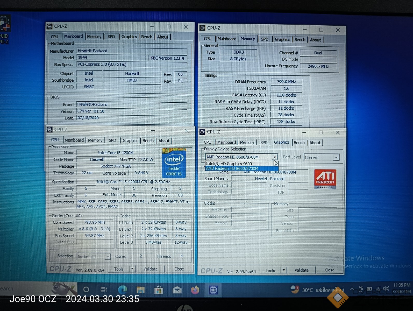Click the CPU-Z icon in the taskbar

[x=213, y=290]
